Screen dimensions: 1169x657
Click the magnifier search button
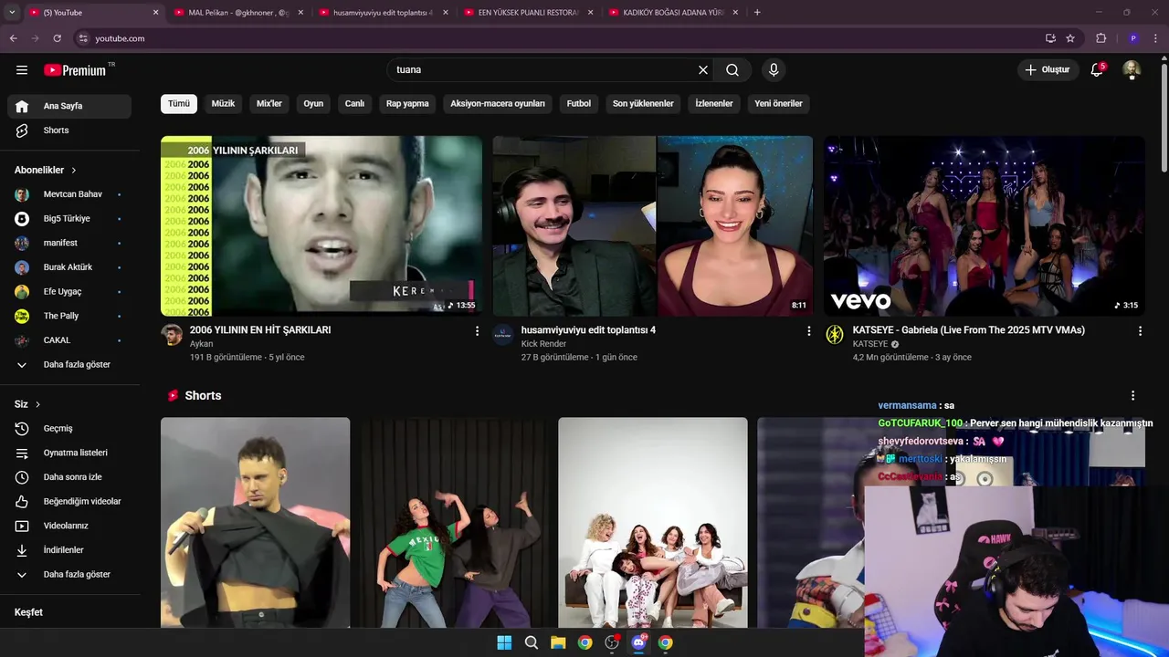click(732, 70)
